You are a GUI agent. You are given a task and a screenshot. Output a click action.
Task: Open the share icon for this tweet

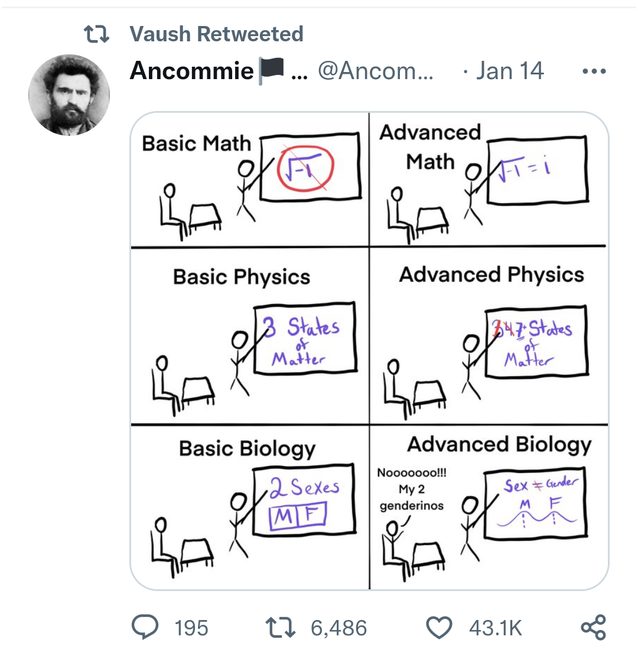point(593,627)
